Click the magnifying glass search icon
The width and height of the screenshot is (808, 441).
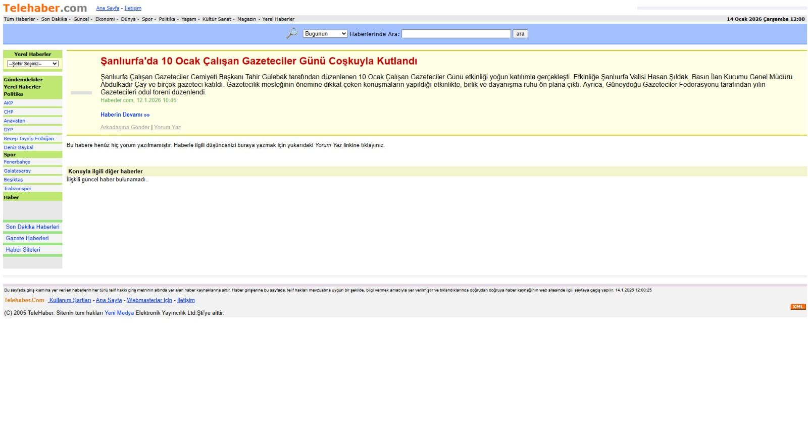[x=292, y=34]
